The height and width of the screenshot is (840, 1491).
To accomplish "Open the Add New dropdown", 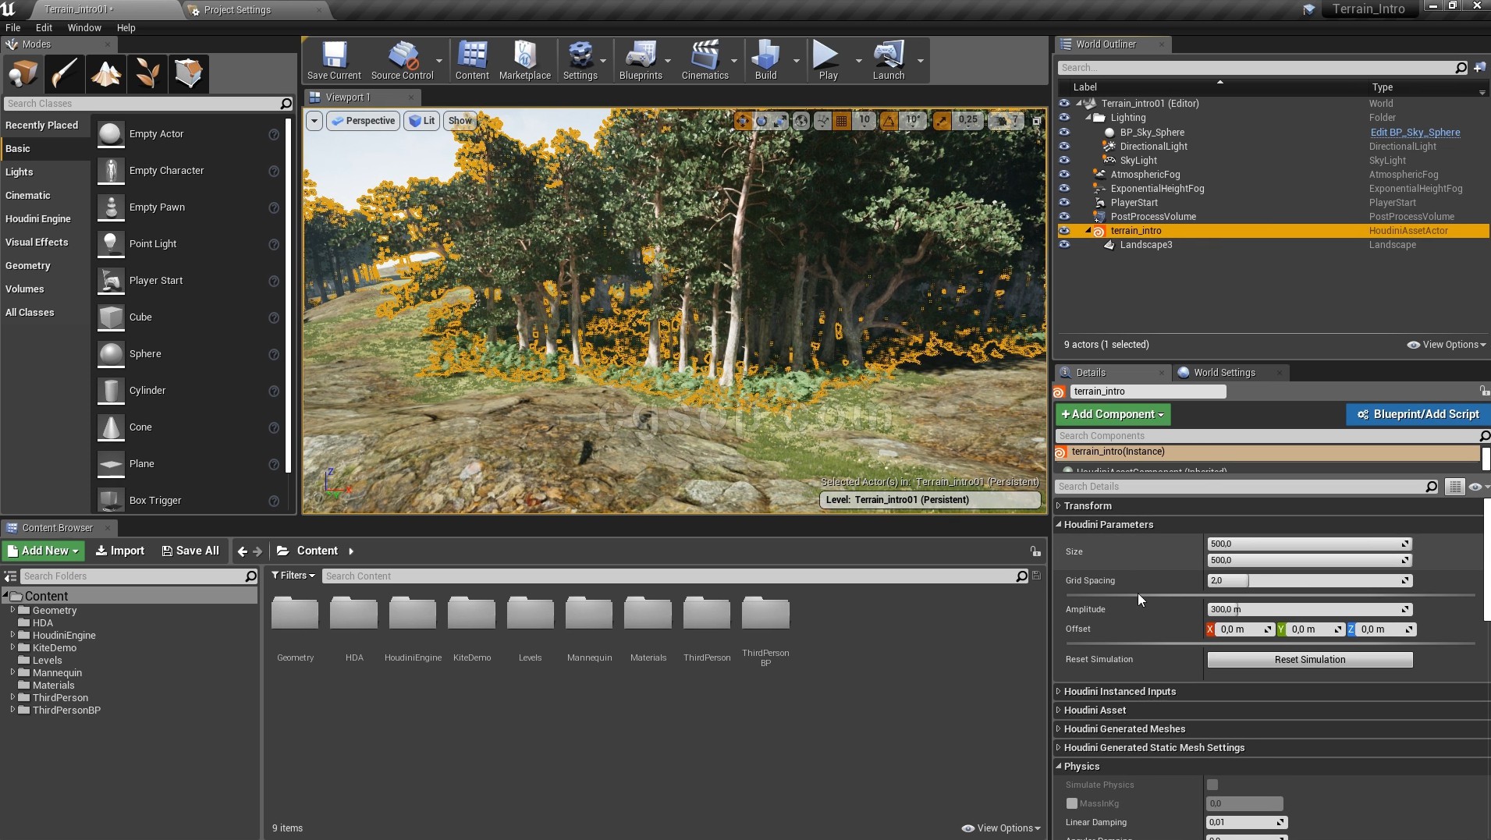I will coord(44,551).
